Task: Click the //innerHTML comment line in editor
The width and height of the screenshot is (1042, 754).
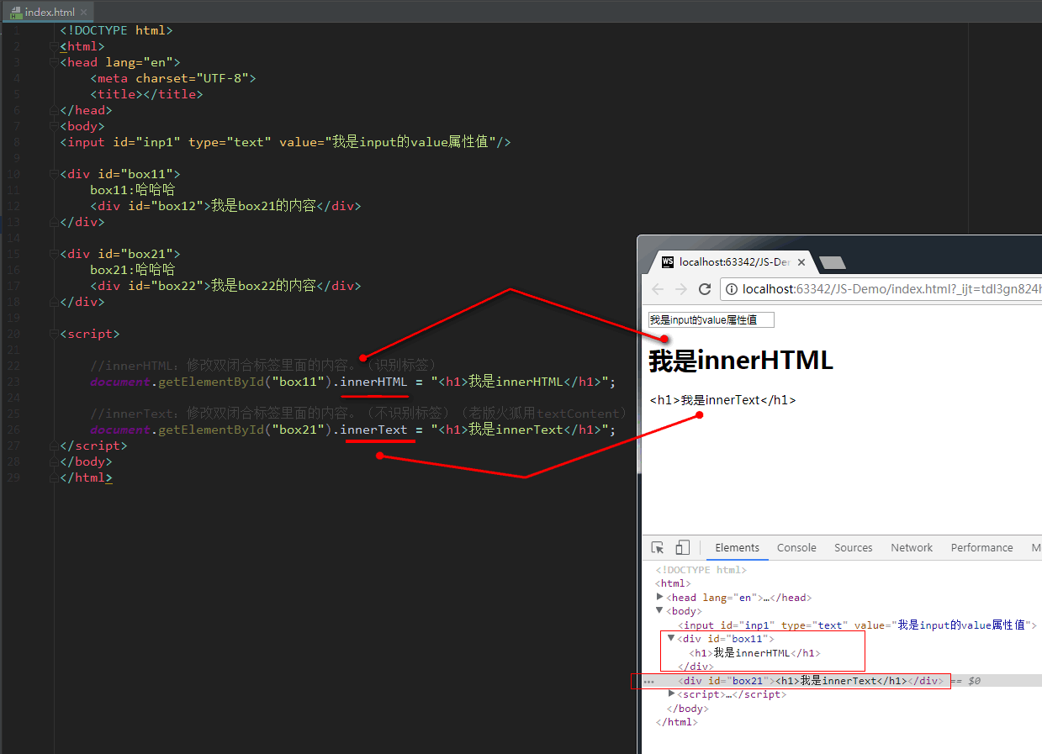Action: click(x=264, y=366)
